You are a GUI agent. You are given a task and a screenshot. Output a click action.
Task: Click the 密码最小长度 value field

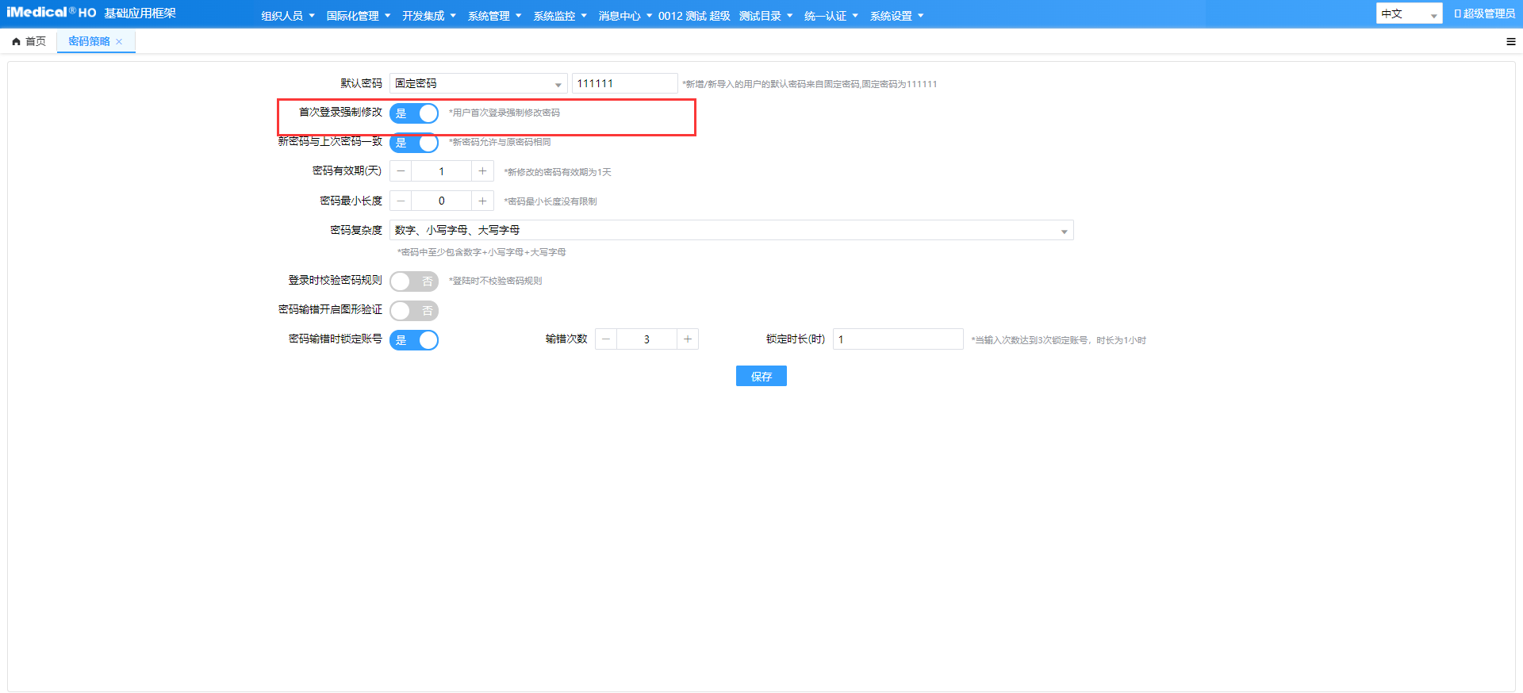click(441, 201)
